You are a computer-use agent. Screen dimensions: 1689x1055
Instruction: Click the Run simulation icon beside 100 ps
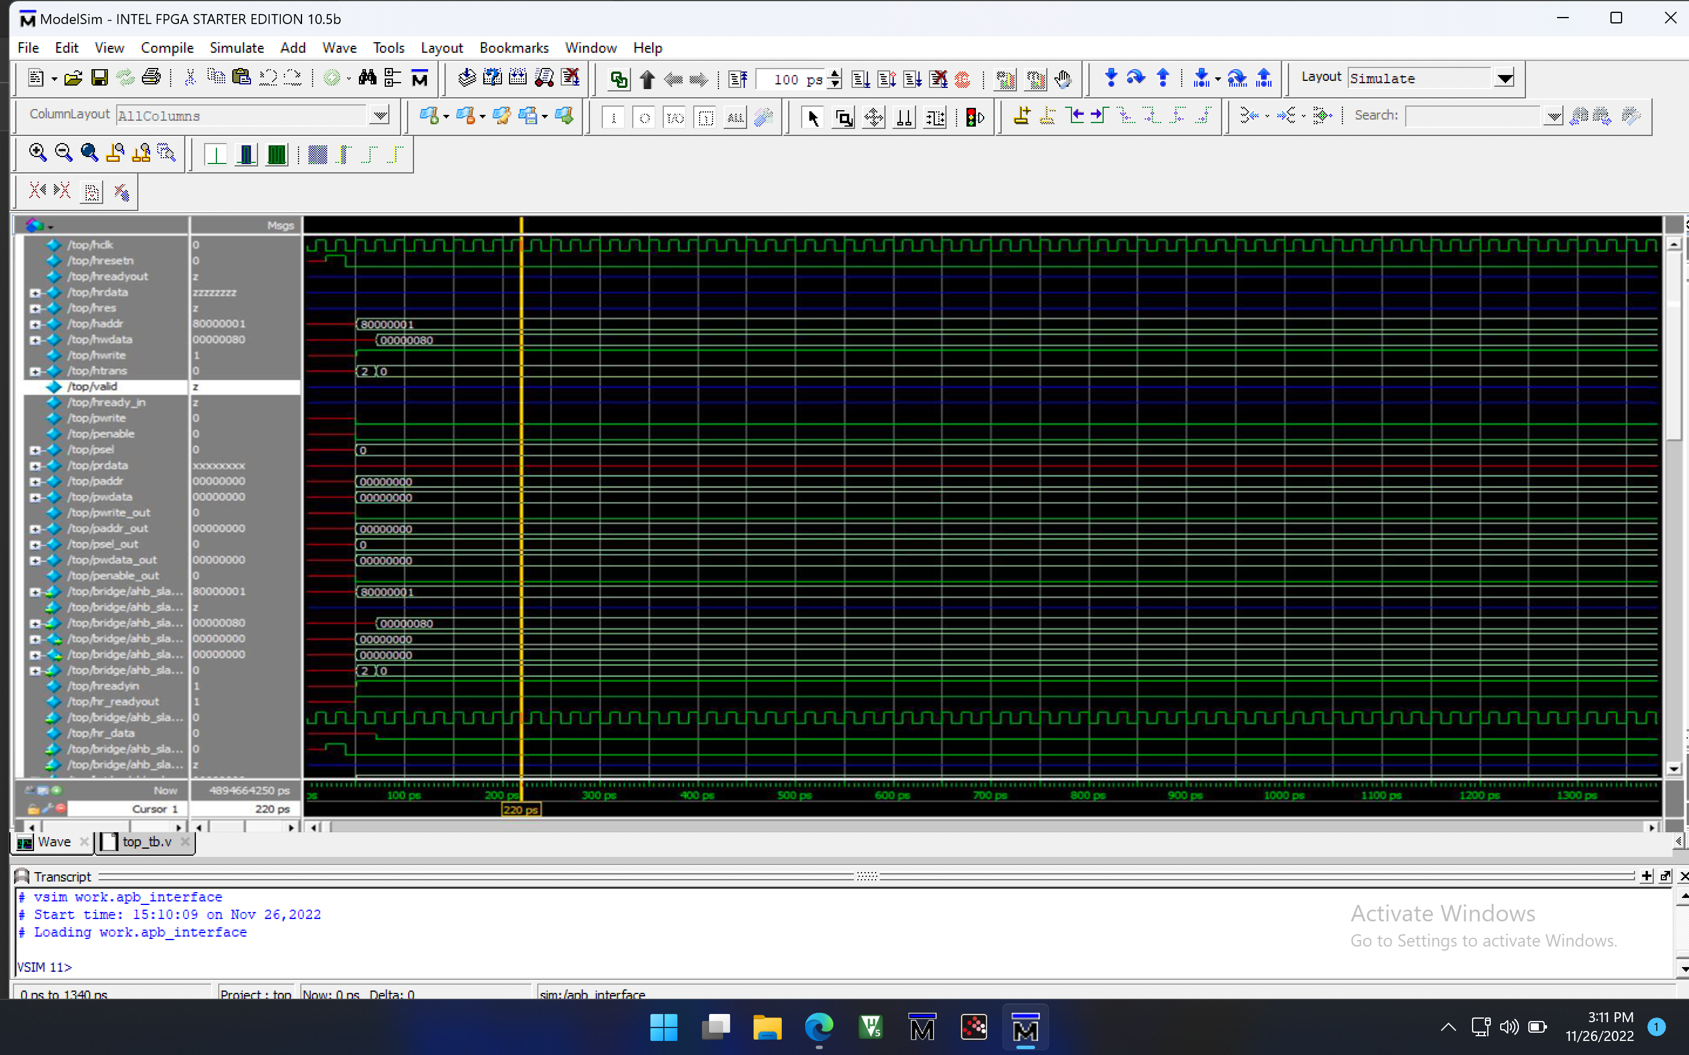(x=860, y=80)
